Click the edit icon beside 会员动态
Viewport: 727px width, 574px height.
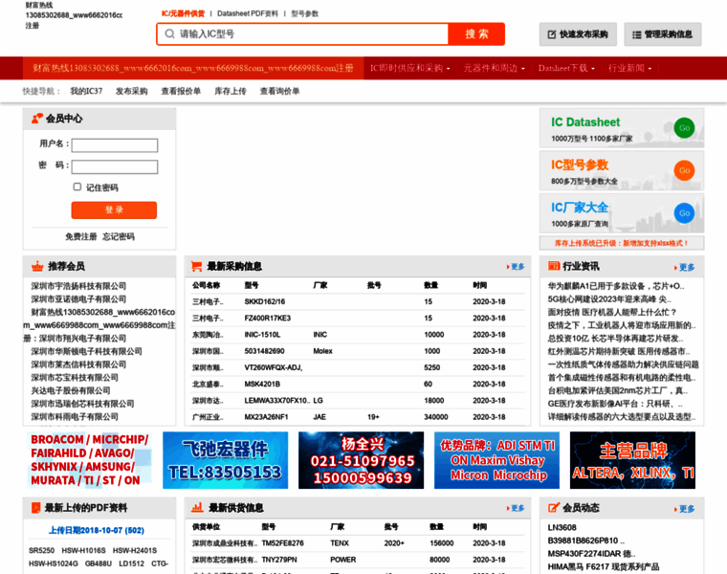click(x=554, y=508)
